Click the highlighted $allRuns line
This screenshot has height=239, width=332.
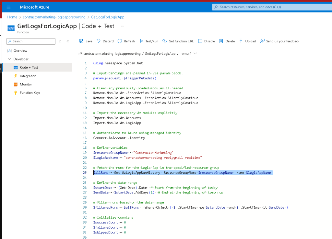click(x=182, y=173)
